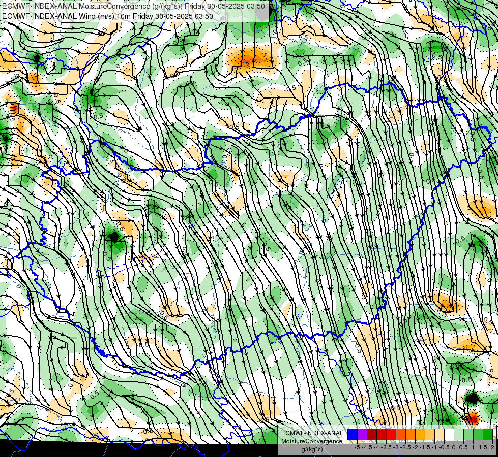Click the pale peach swatch between -1 and -0.5
Image resolution: width=498 pixels, height=457 pixels.
tap(440, 434)
